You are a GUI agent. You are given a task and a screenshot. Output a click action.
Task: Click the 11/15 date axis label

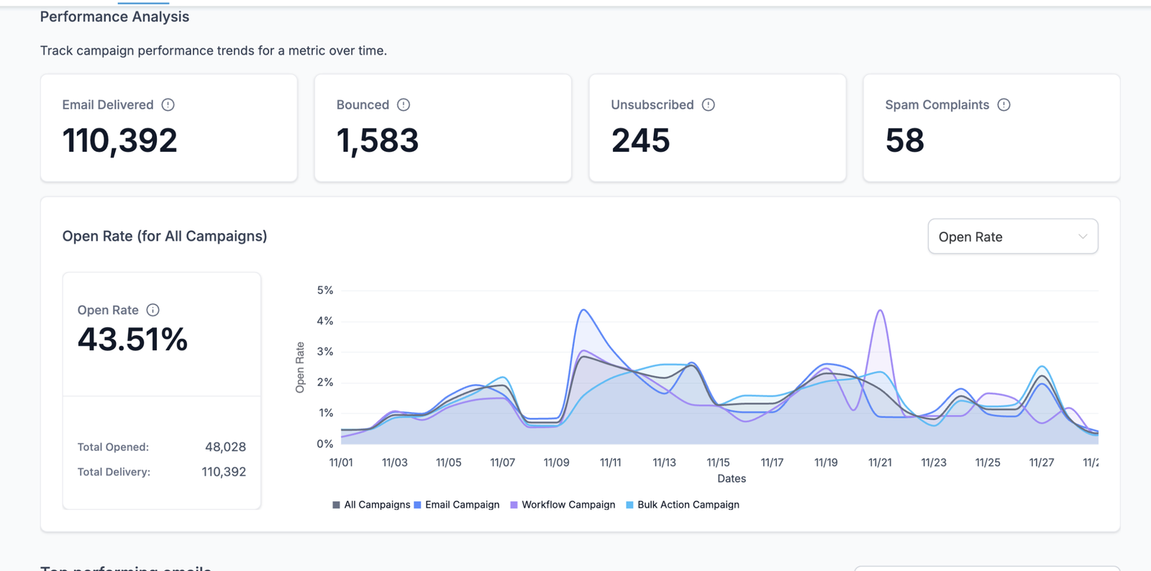[718, 462]
